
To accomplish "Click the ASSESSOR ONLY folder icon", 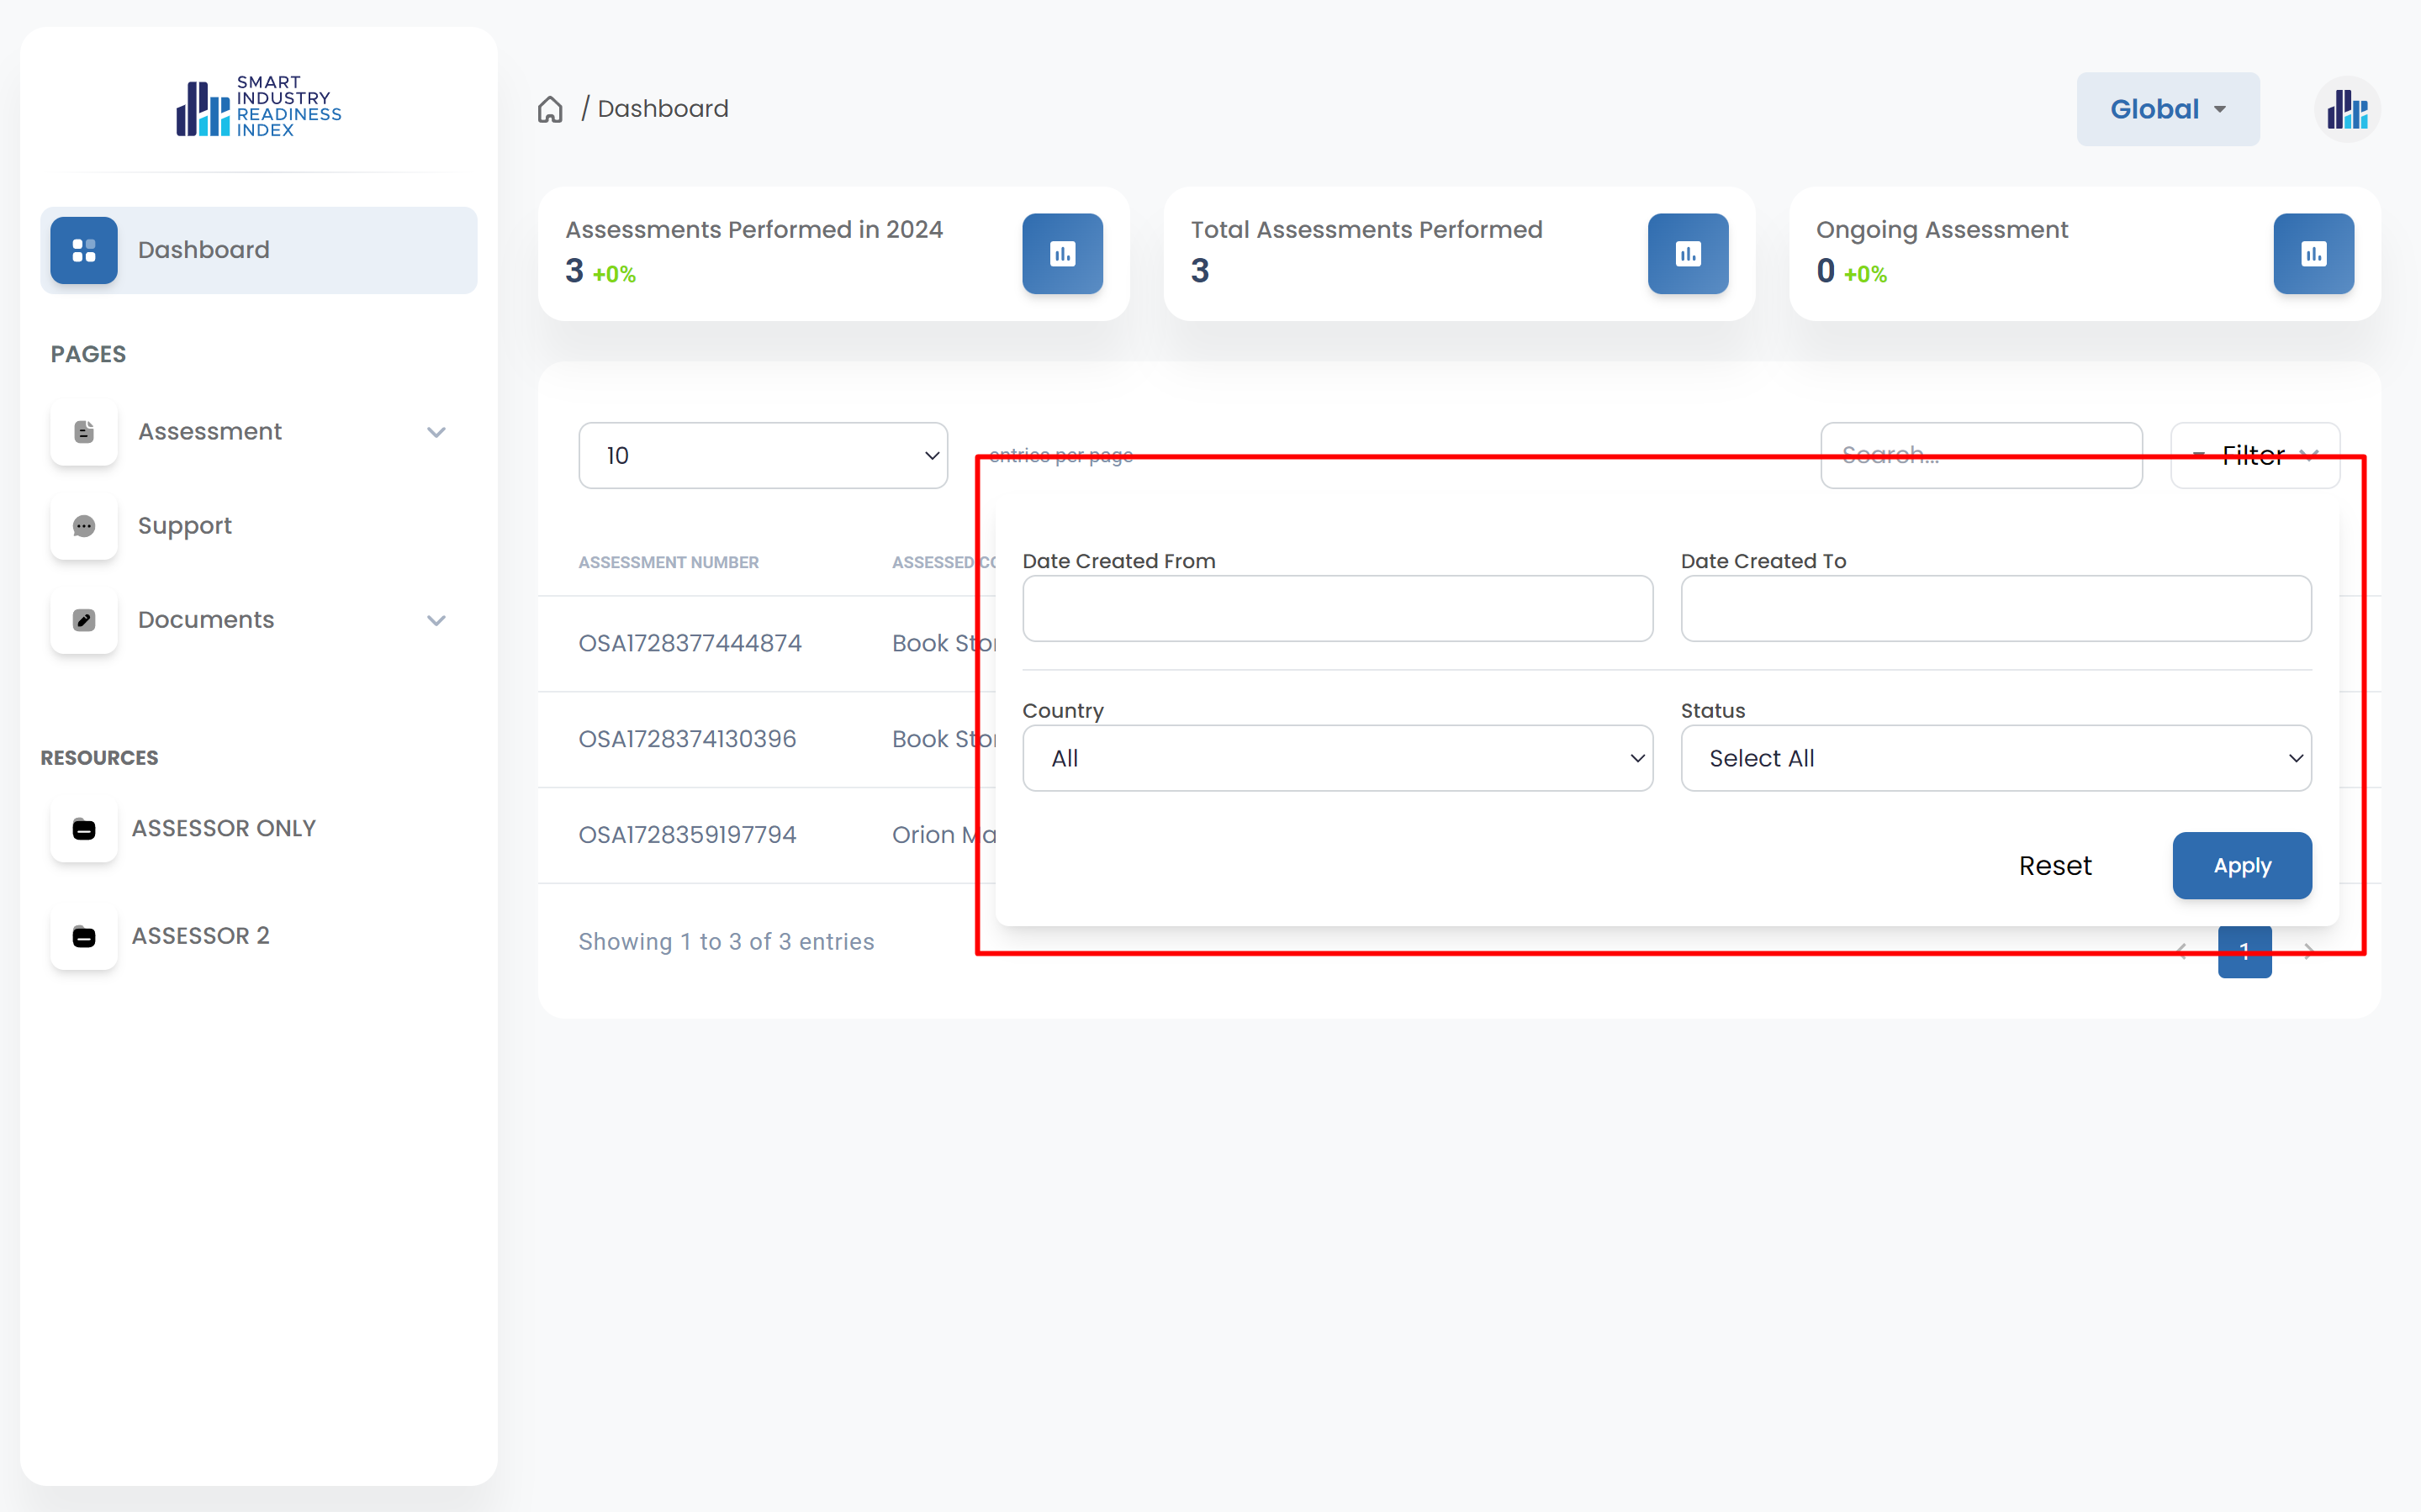I will [x=84, y=829].
